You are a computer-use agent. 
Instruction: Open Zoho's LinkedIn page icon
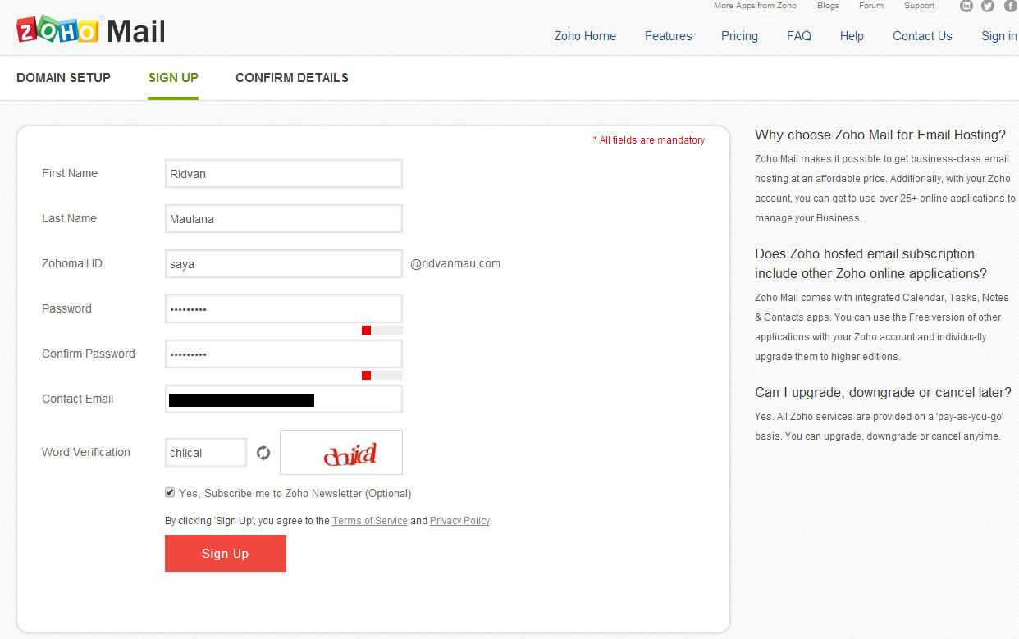point(966,6)
